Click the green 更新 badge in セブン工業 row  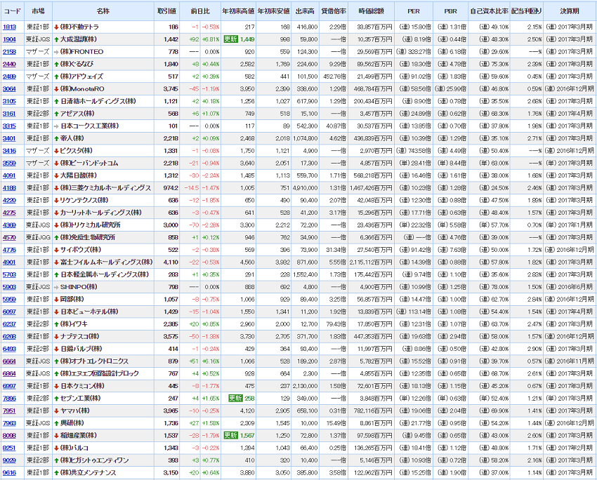click(x=235, y=398)
